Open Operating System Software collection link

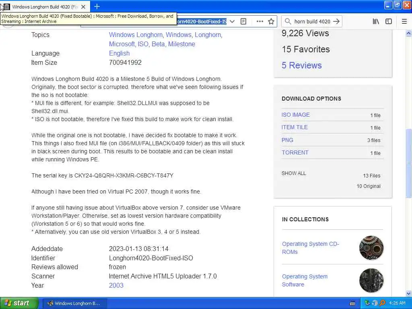point(305,280)
